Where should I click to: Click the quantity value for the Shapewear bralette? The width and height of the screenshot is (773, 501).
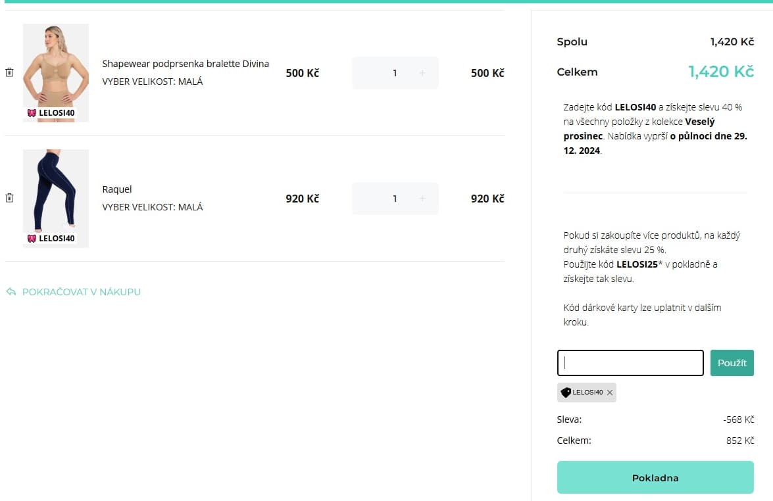click(395, 73)
